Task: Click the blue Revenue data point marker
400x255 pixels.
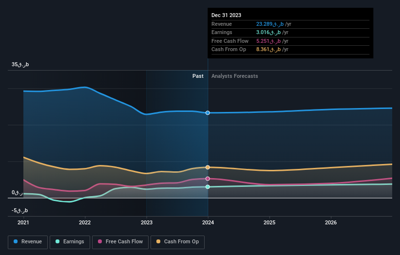Action: [208, 113]
